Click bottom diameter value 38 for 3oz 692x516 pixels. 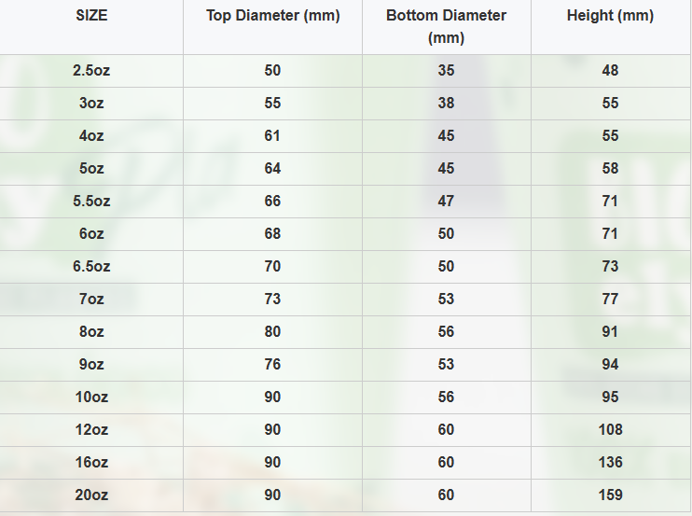pos(446,104)
